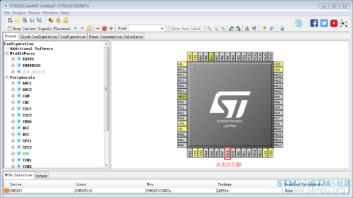
Task: Open the Window menu
Action: (x=50, y=13)
